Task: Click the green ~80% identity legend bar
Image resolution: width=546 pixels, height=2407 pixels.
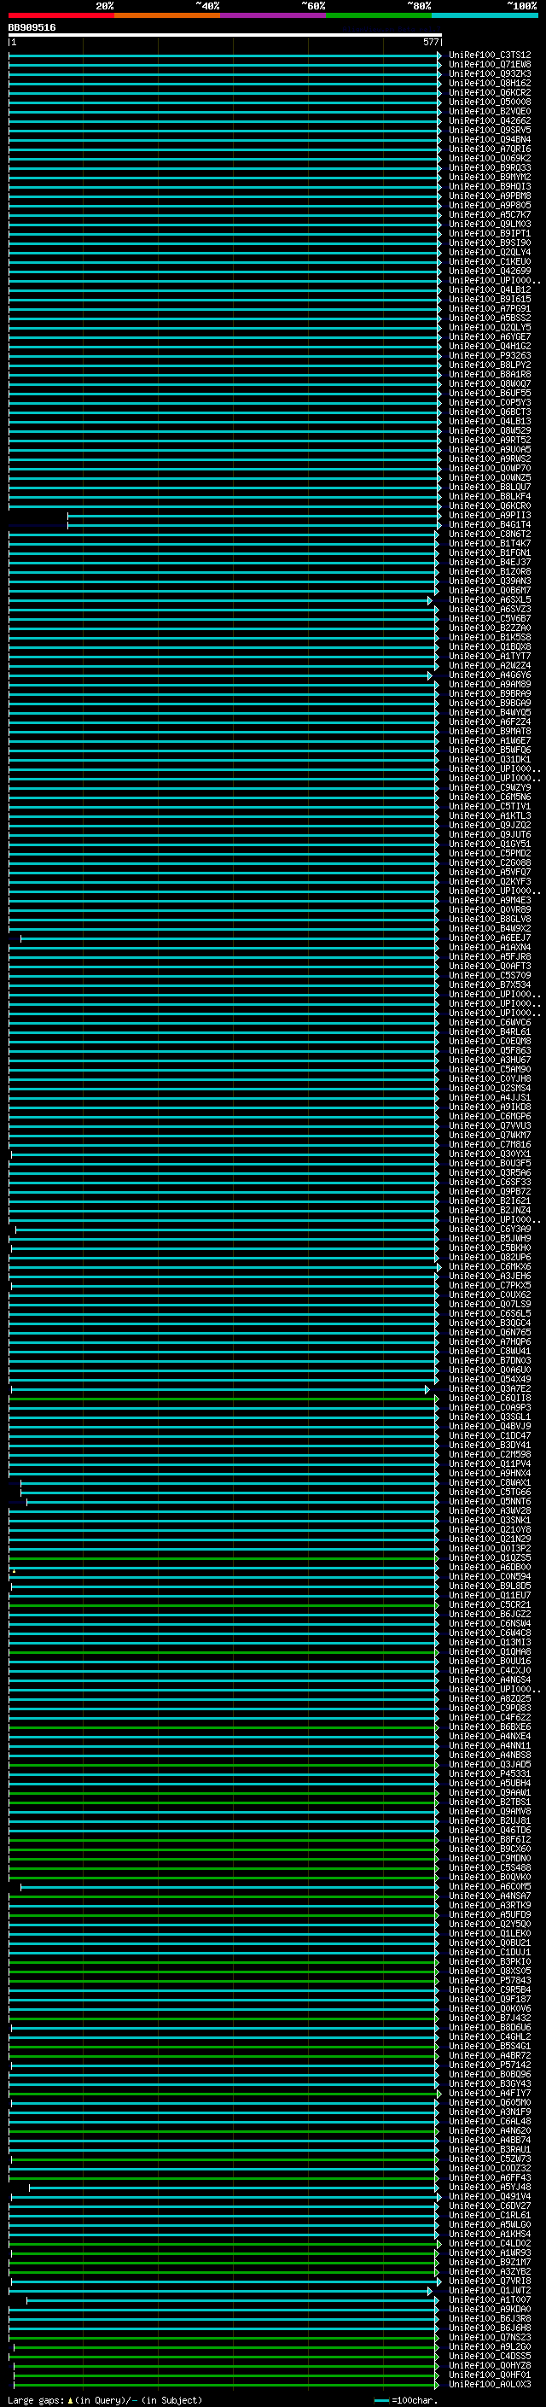Action: (379, 15)
